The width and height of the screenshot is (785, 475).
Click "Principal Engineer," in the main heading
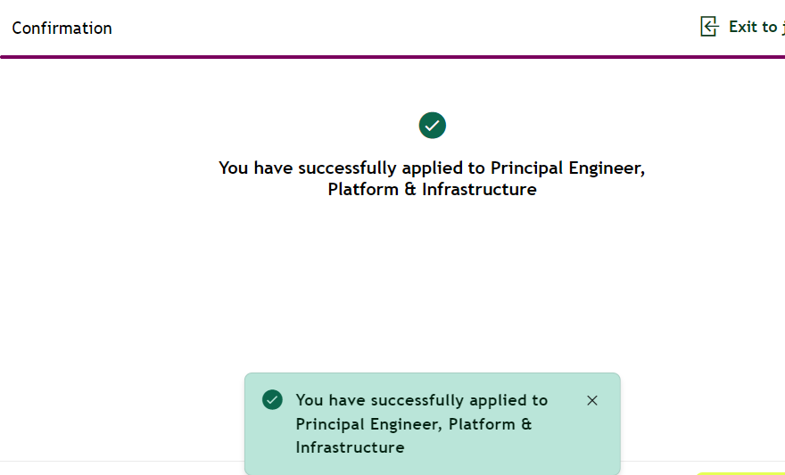(567, 168)
